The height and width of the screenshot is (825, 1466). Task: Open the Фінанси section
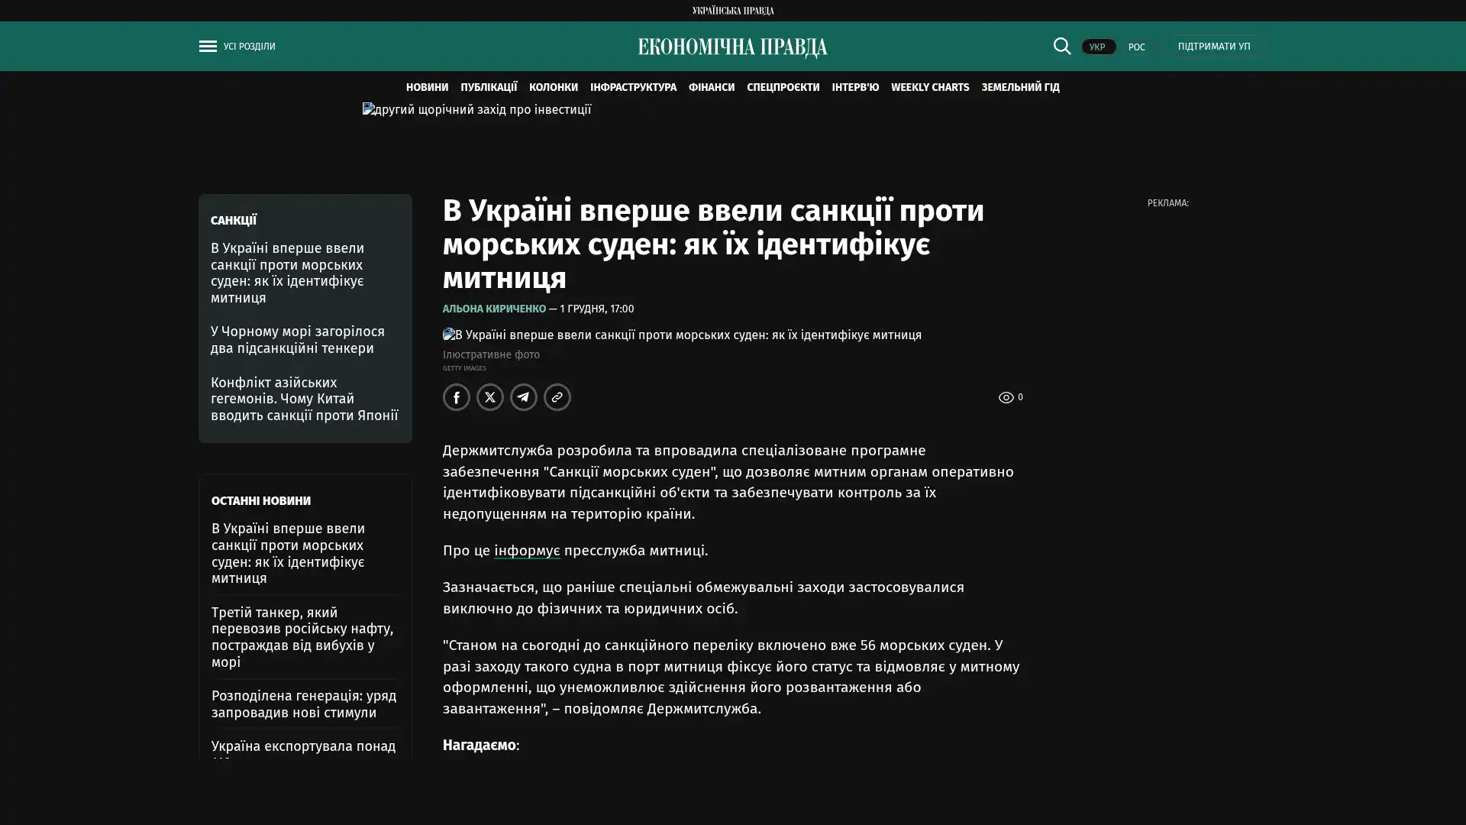(711, 87)
